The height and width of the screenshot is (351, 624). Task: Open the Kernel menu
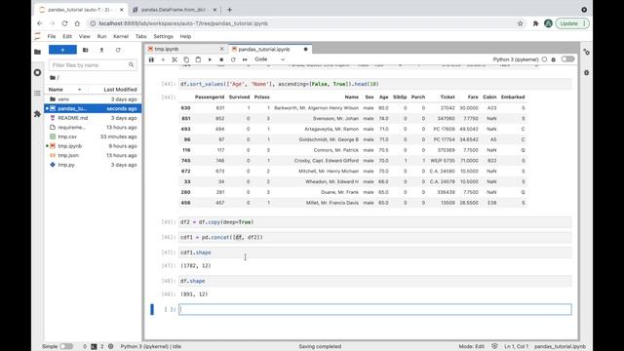tap(121, 36)
